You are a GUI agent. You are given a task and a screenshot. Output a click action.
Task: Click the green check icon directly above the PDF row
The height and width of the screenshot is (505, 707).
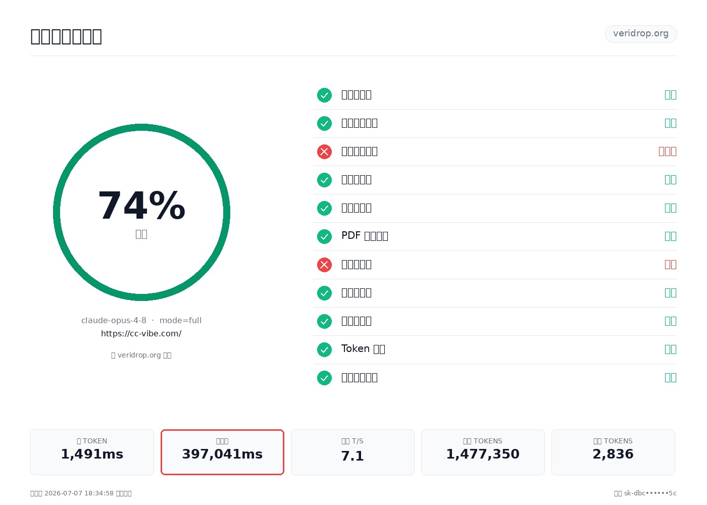click(x=324, y=208)
